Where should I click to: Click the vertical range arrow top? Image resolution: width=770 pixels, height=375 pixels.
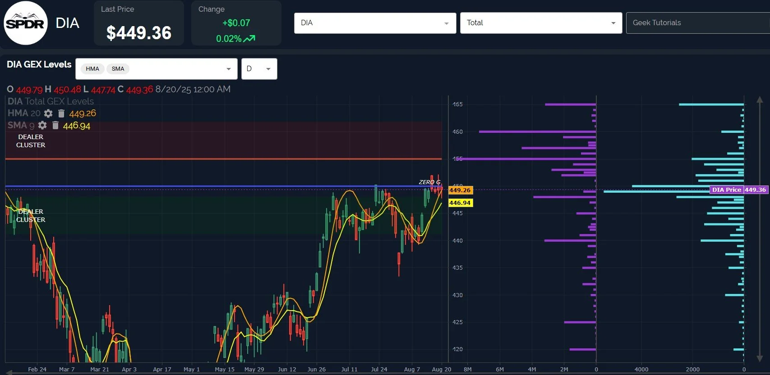tap(760, 100)
